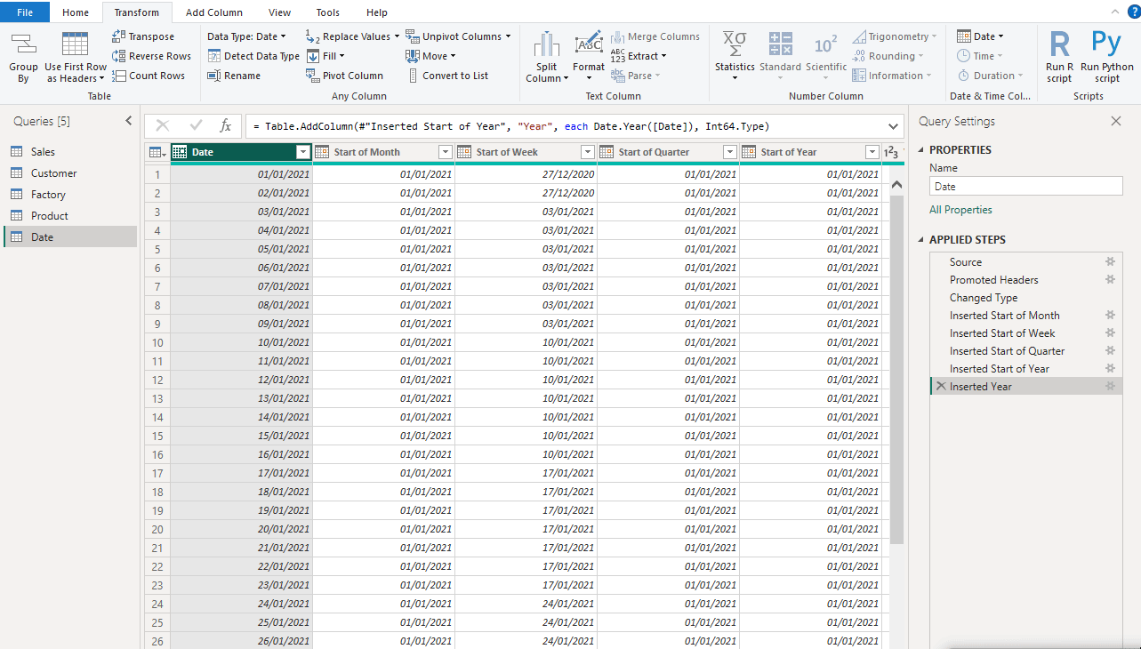Collapse the APPLIED STEPS section
Screen dimensions: 1141x649
[921, 240]
